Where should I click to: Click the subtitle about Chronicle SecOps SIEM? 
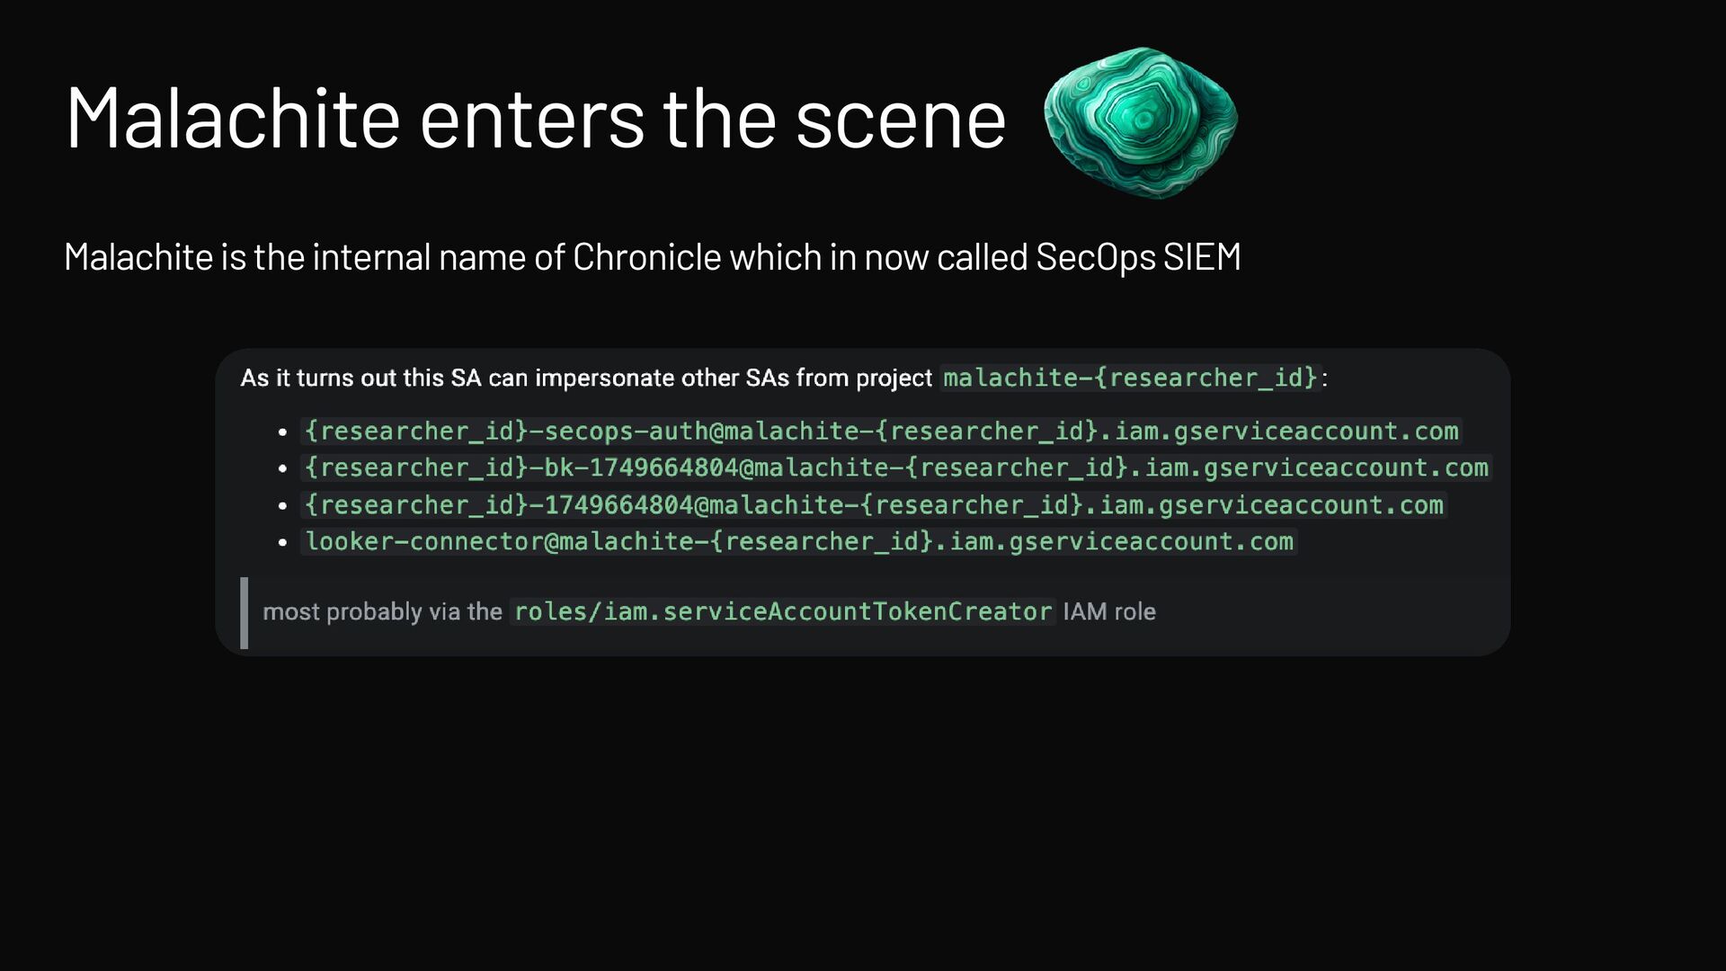652,258
